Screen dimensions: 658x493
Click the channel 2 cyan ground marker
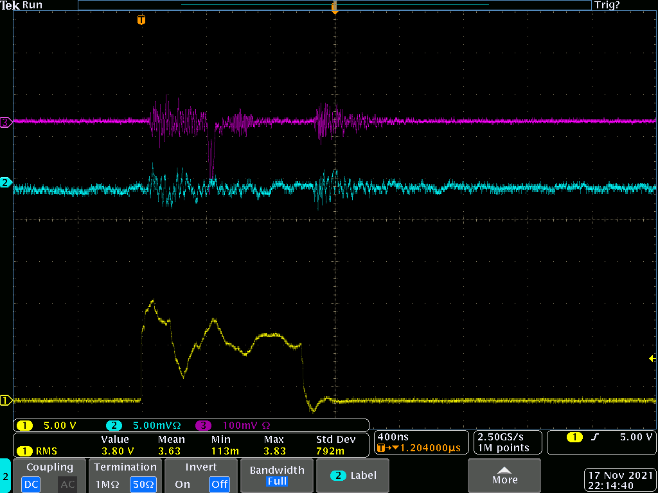[5, 183]
